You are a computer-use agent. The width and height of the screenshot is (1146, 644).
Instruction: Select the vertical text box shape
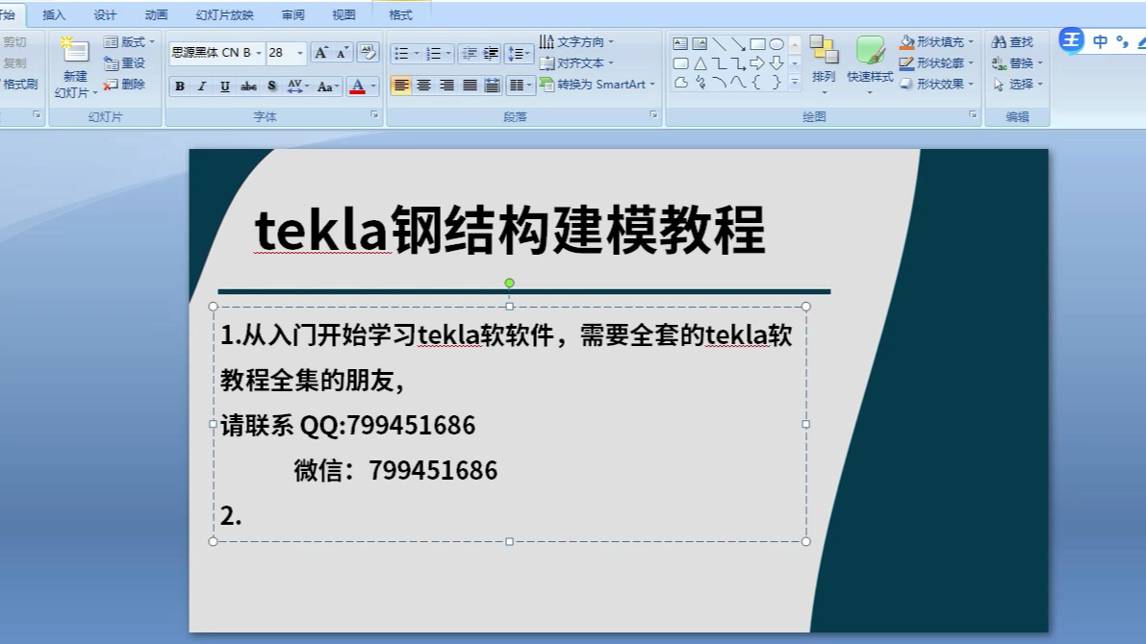point(700,44)
